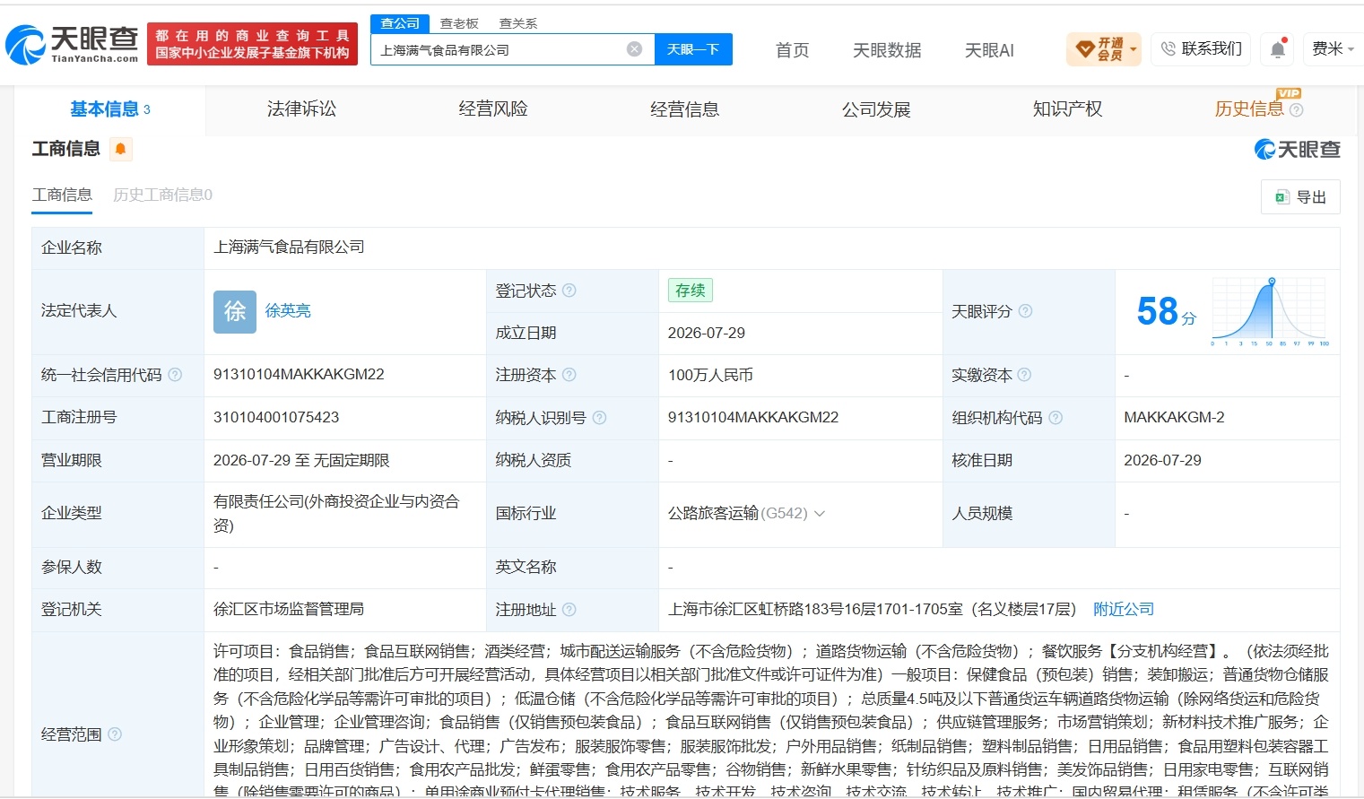Open help icon next to 统一社会信用代码

point(175,375)
